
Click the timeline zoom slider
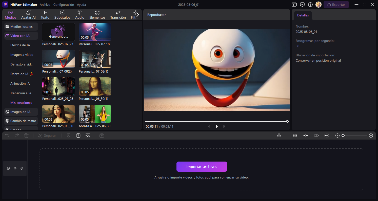coord(354,136)
